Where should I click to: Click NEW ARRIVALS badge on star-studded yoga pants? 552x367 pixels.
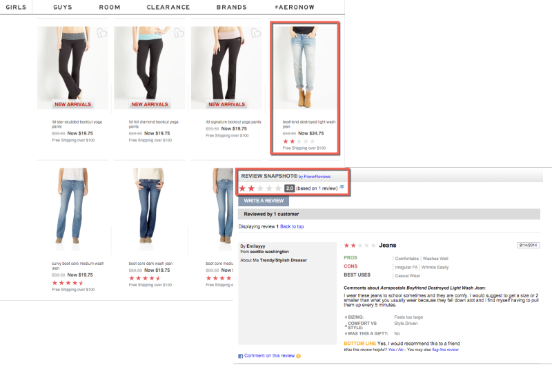(x=72, y=104)
